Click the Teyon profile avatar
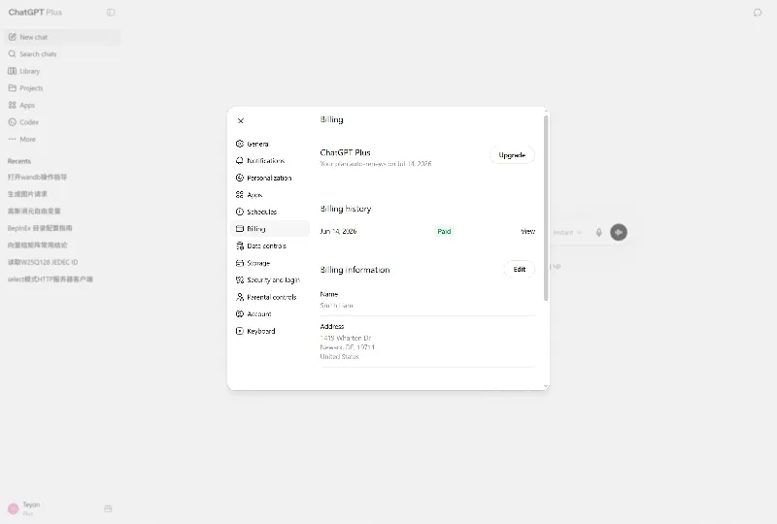Screen dimensions: 777x524 click(x=14, y=508)
